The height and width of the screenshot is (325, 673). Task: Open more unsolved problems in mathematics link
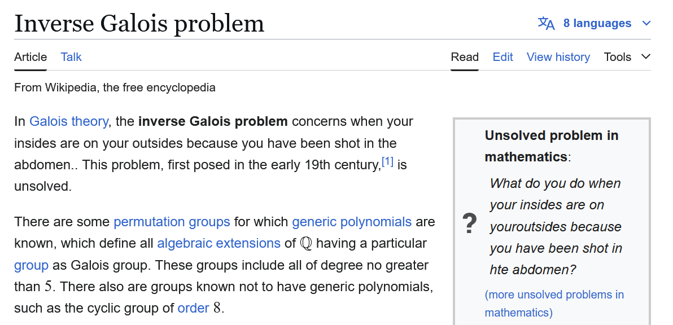pos(554,304)
